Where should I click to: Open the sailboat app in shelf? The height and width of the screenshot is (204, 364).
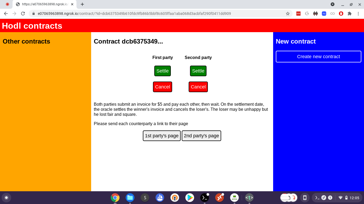[x=160, y=198]
